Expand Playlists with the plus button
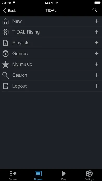Viewport: 102px width, 181px height. pyautogui.click(x=97, y=43)
